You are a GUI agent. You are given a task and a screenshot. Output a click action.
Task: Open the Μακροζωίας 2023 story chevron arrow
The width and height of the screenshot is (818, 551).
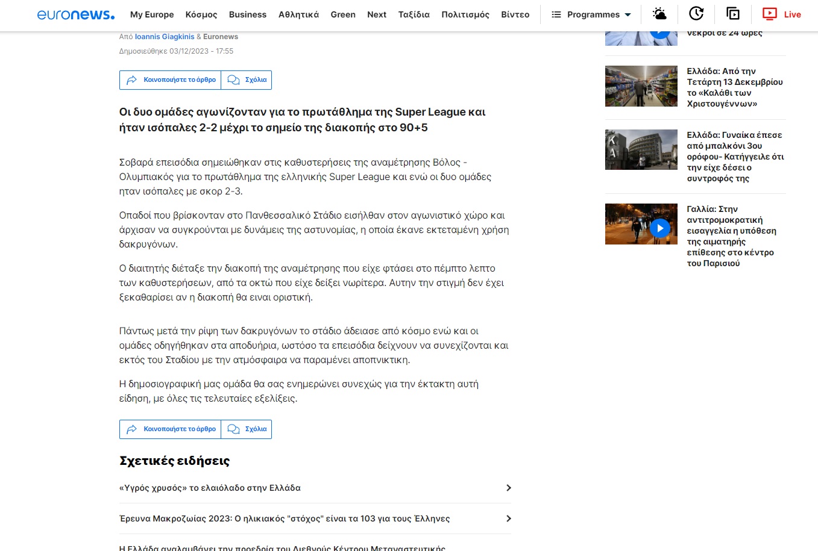pyautogui.click(x=508, y=518)
